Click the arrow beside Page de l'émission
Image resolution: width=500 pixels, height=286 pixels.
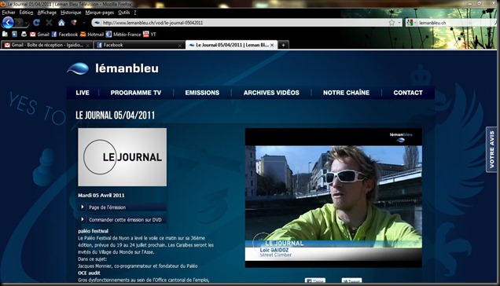pyautogui.click(x=83, y=207)
